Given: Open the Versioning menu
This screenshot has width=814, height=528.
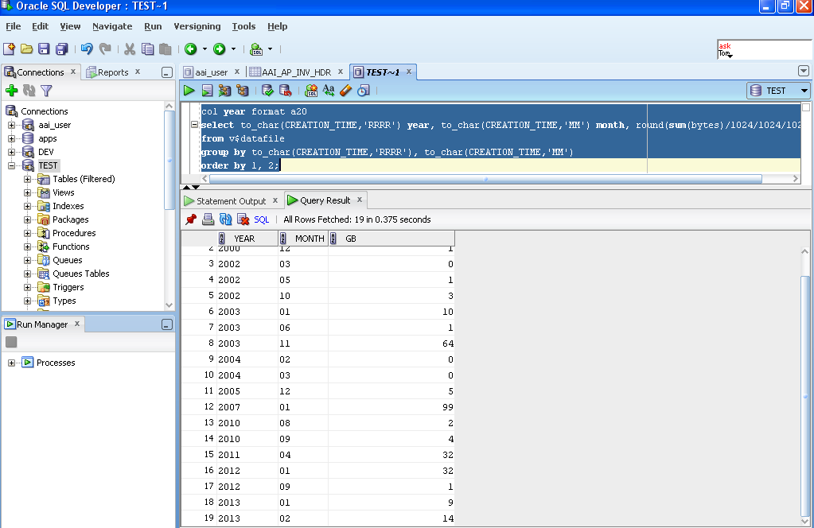Looking at the screenshot, I should click(197, 26).
